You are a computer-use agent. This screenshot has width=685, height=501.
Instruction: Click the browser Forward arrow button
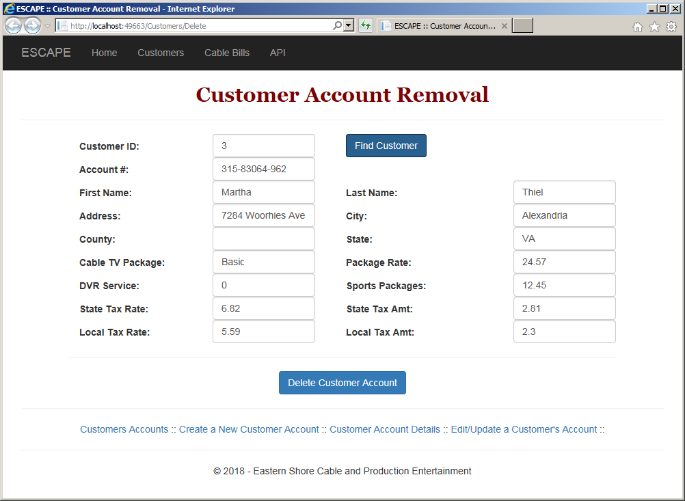pyautogui.click(x=32, y=26)
